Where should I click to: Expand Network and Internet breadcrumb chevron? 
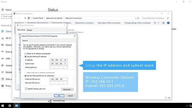[64, 18]
